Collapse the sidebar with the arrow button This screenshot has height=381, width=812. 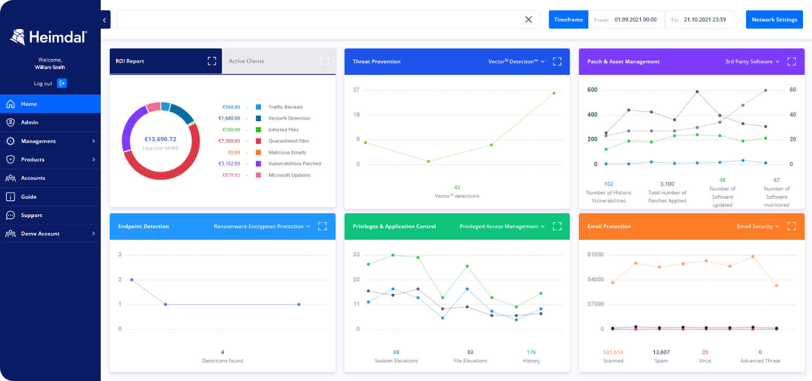(x=105, y=21)
